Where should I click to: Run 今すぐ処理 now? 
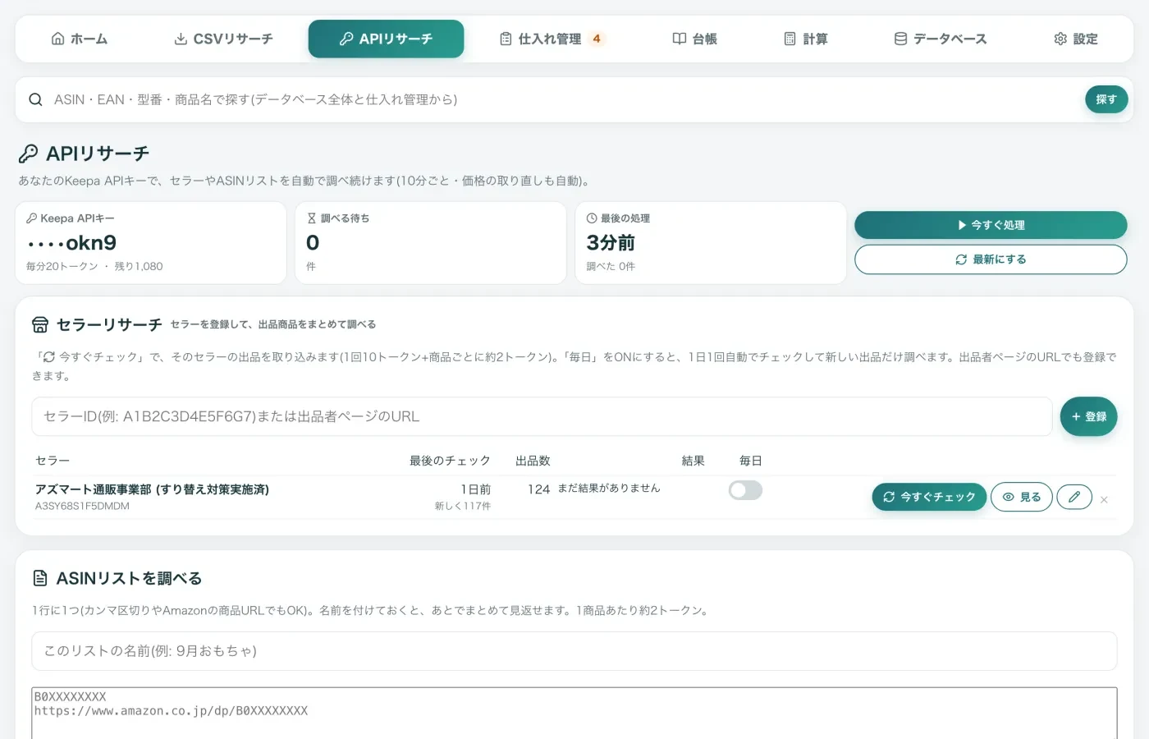pos(991,225)
